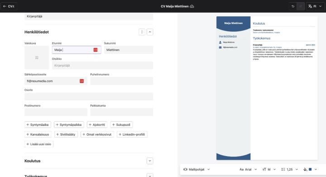This screenshot has width=326, height=177.
Task: Click Maija Miettinen name in preview header
Action: tap(233, 23)
